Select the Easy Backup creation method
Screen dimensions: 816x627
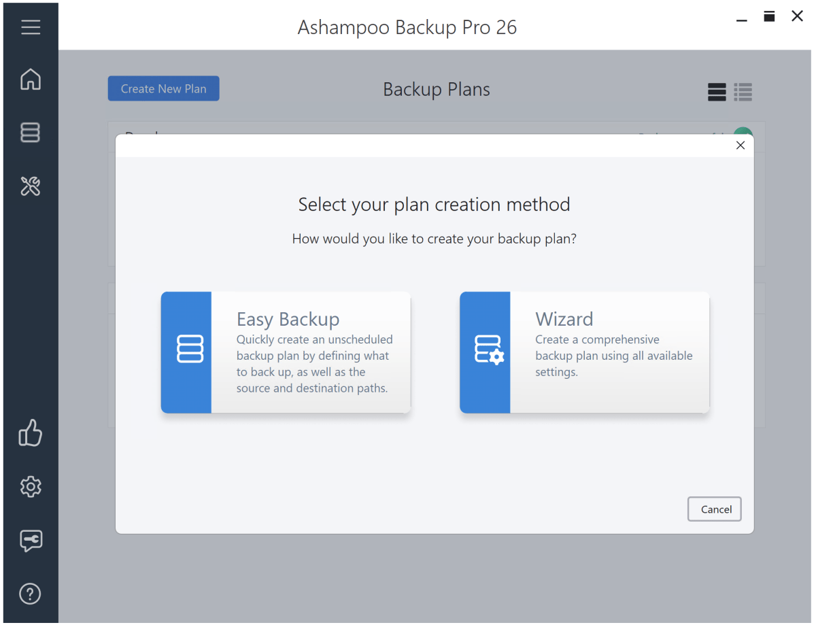pyautogui.click(x=286, y=352)
